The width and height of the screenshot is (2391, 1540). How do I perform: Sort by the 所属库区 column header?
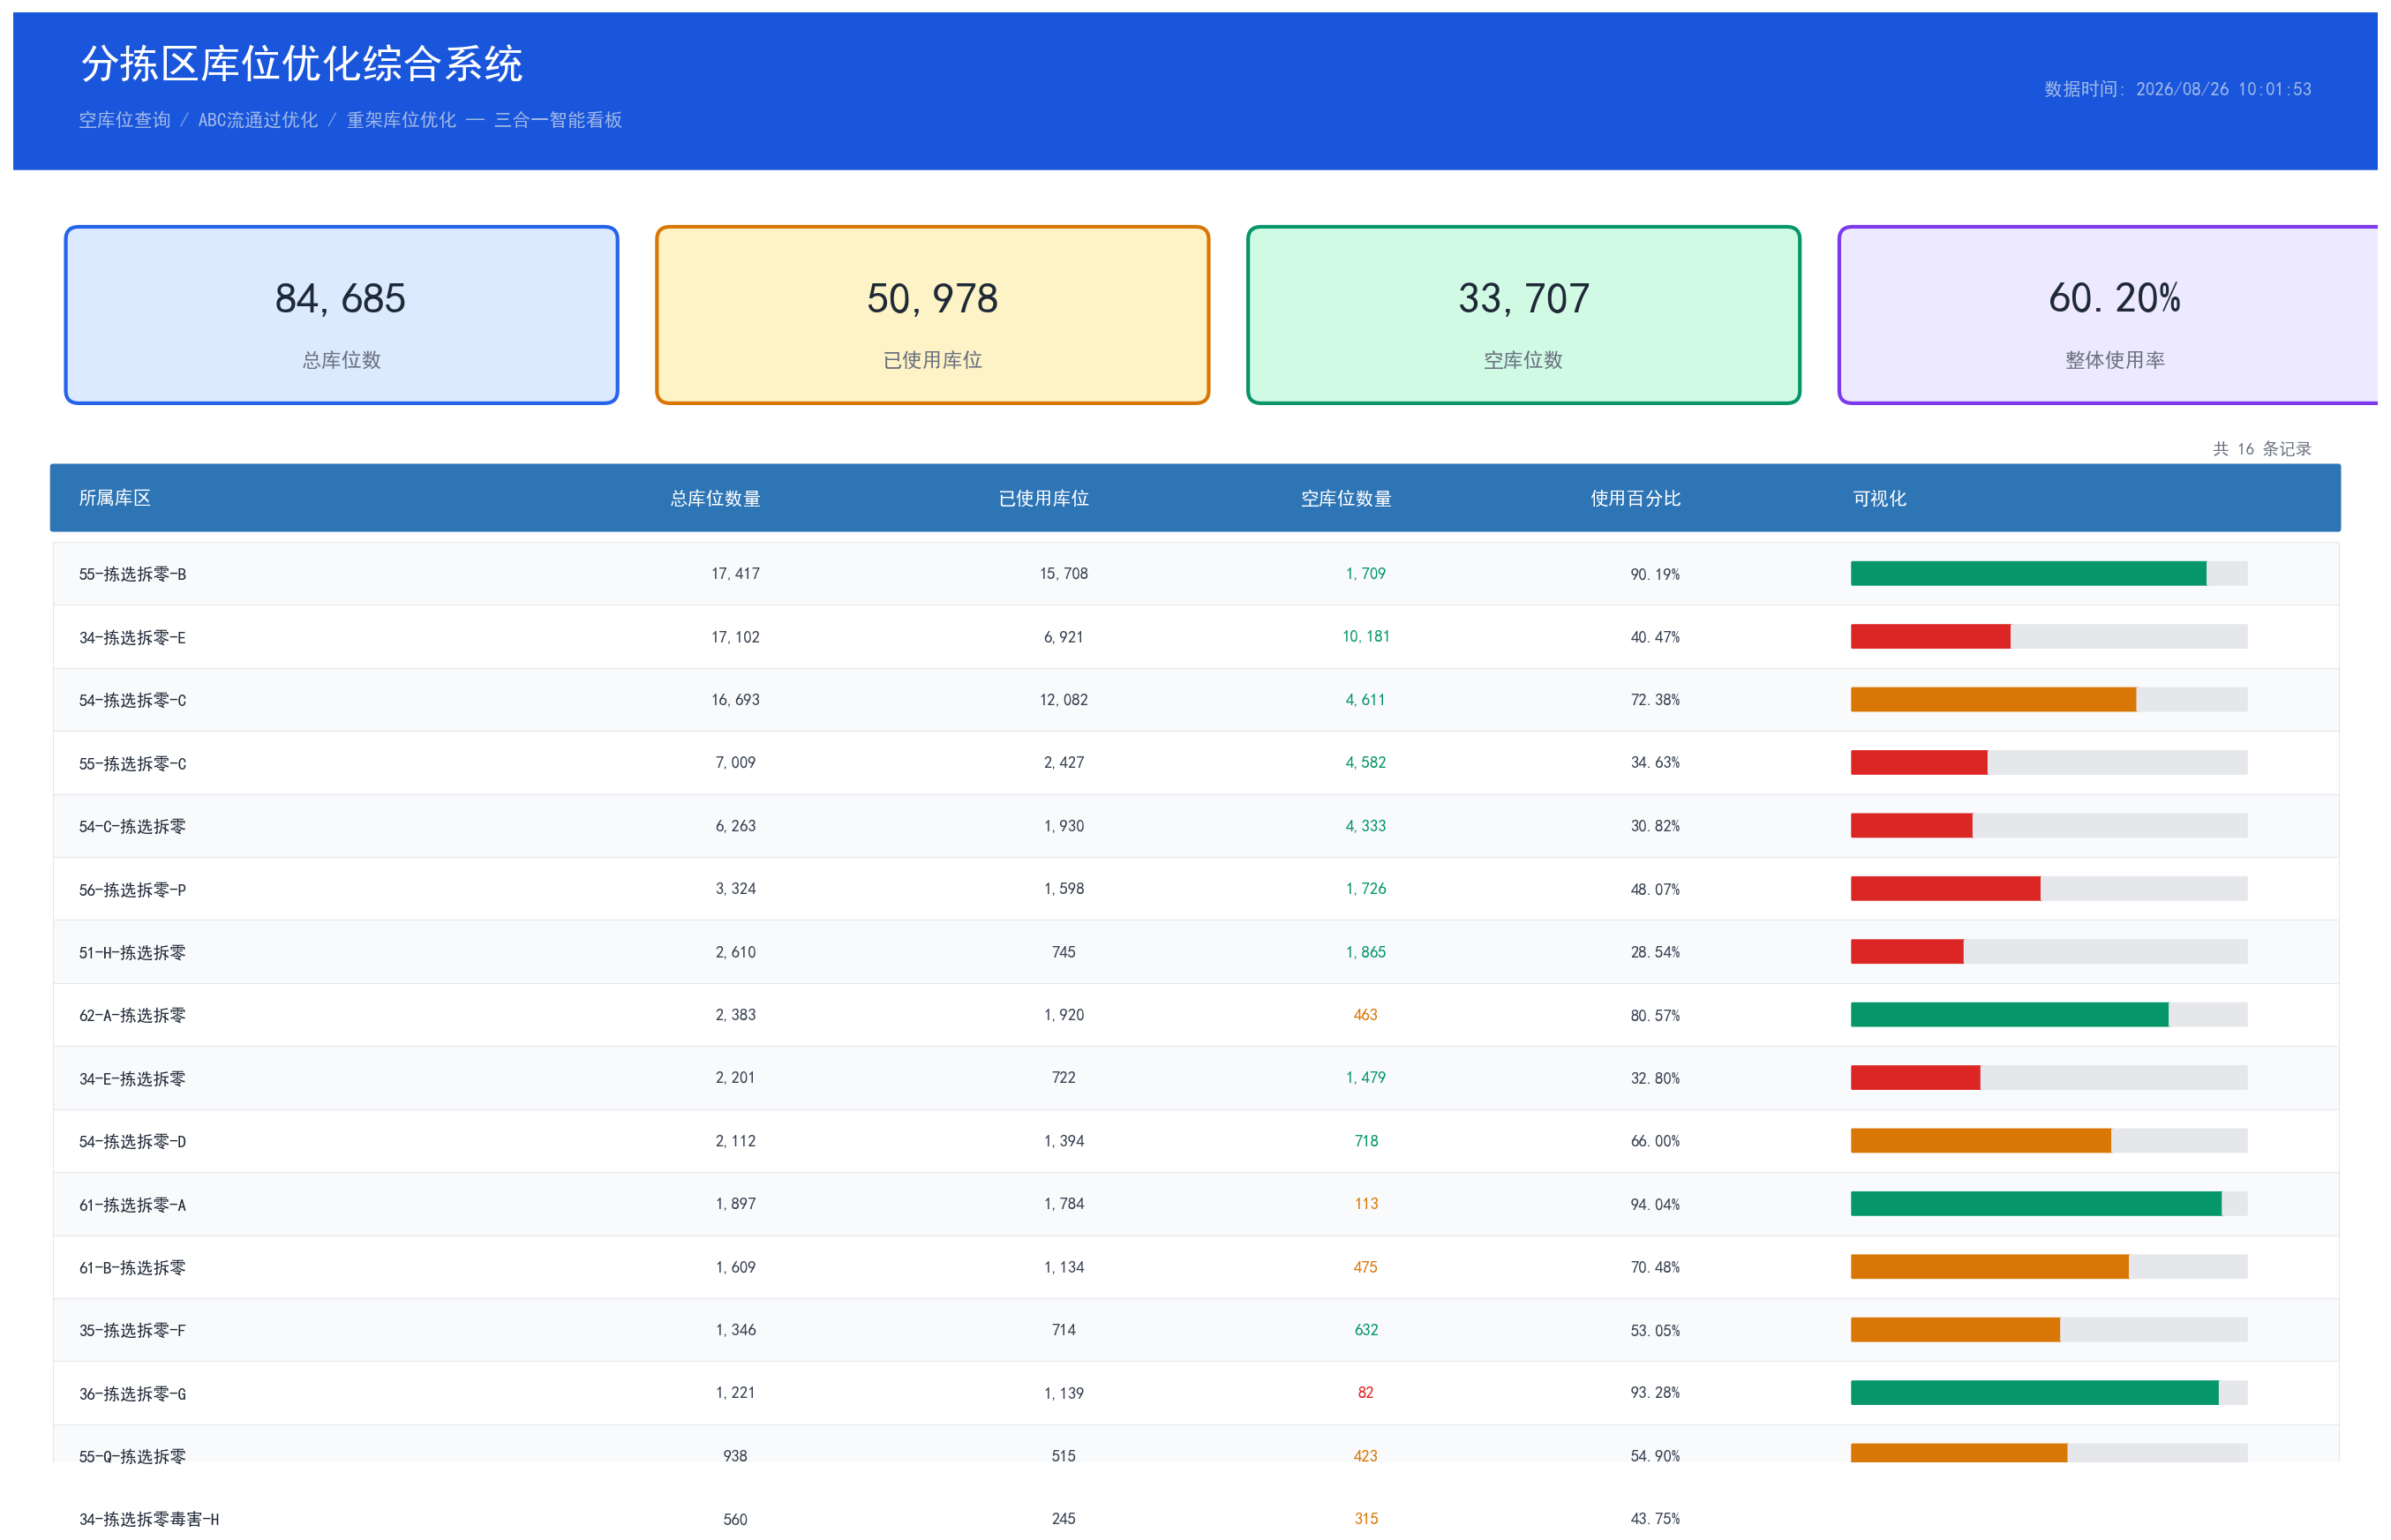point(115,498)
